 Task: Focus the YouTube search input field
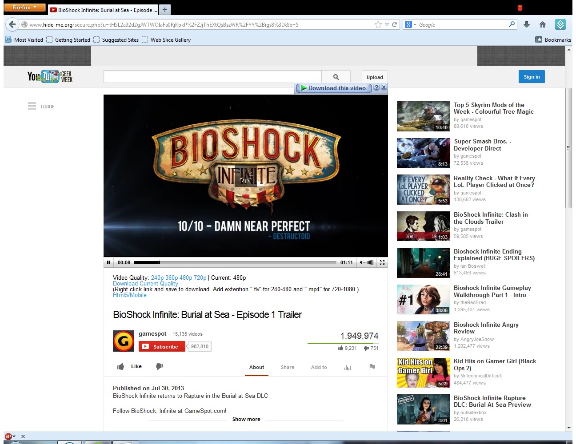(x=212, y=77)
